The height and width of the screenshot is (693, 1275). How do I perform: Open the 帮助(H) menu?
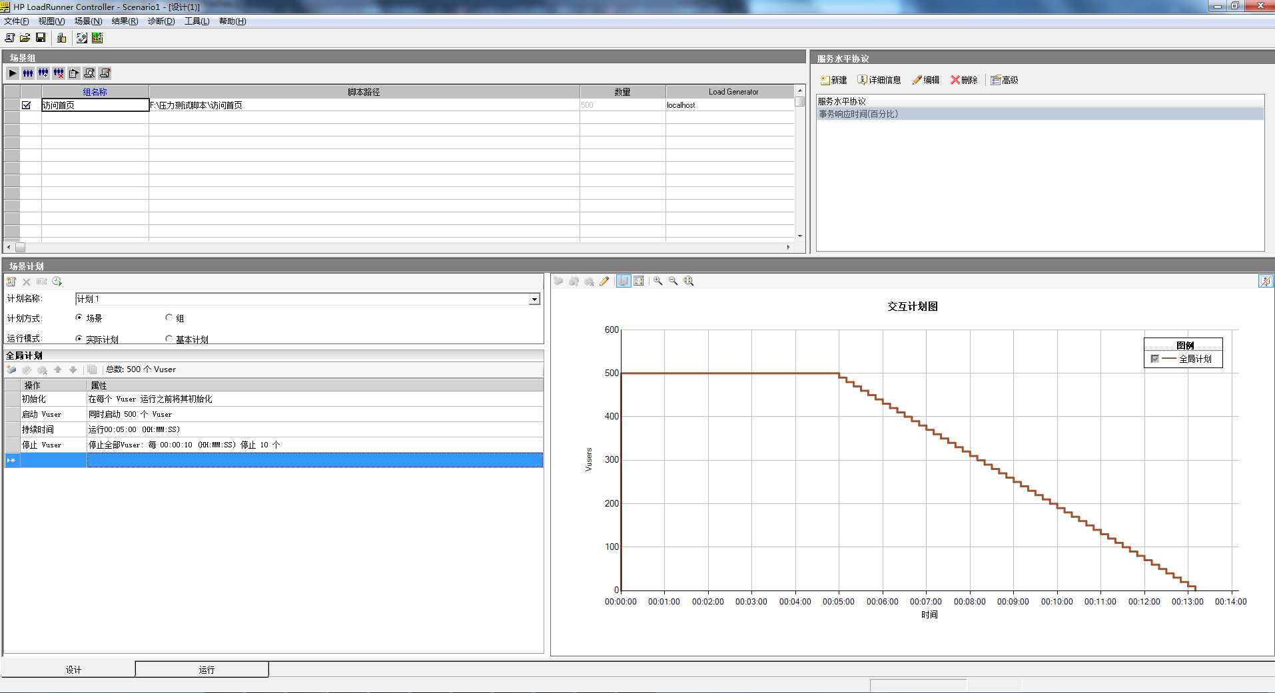tap(232, 21)
